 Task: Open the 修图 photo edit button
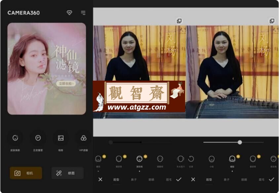point(68,173)
